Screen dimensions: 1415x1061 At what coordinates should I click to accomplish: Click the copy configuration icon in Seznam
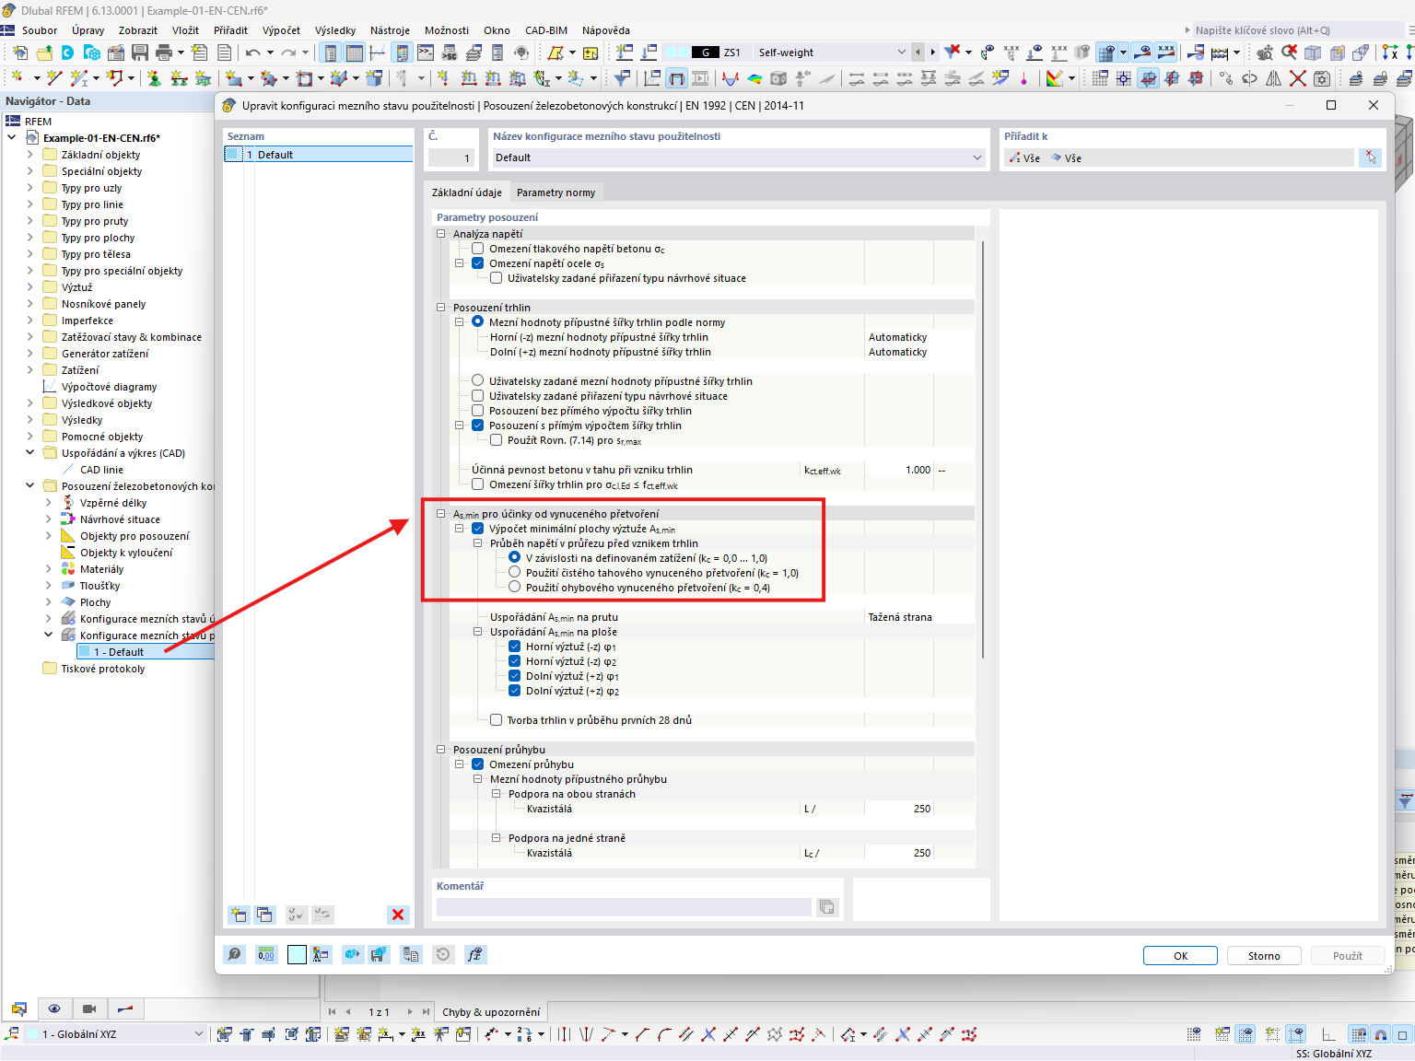click(265, 915)
